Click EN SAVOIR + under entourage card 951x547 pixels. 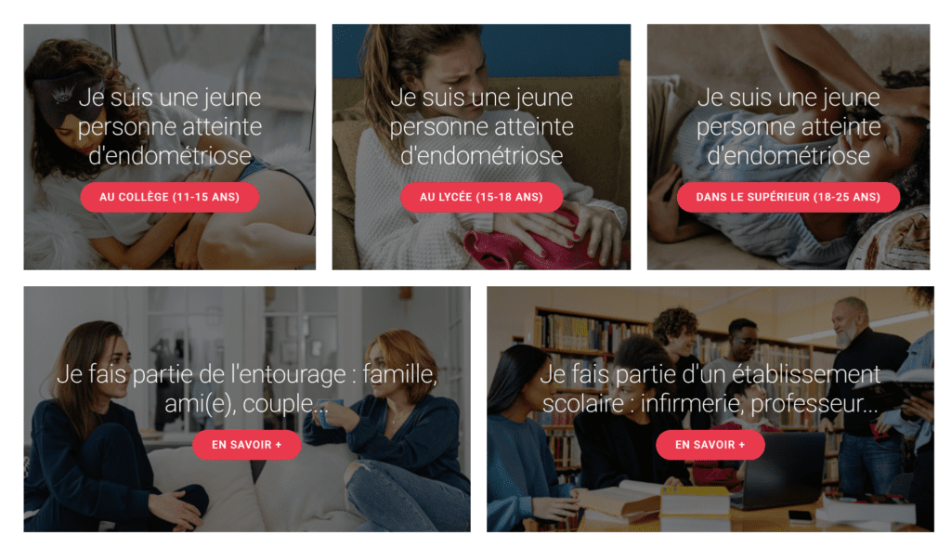point(247,445)
